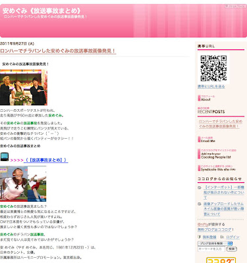Screen dimensions: 247x263
Task: Click the キーワードを入力 search field
Action: pos(211,249)
